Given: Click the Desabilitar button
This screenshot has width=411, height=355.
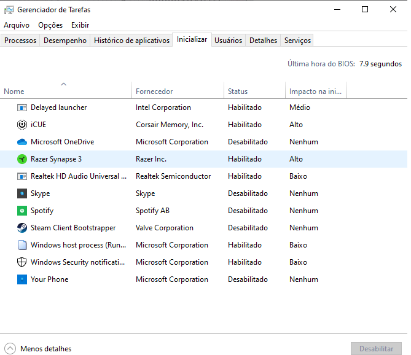Looking at the screenshot, I should point(376,349).
